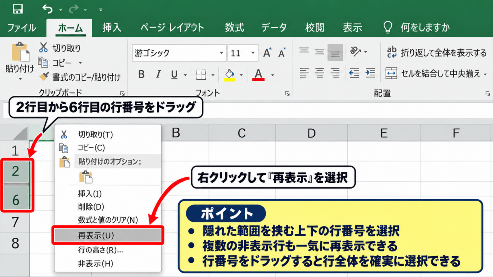Viewport: 493px width, 277px height.
Task: Open the ribbon コピー dropdown arrow
Action: (80, 63)
